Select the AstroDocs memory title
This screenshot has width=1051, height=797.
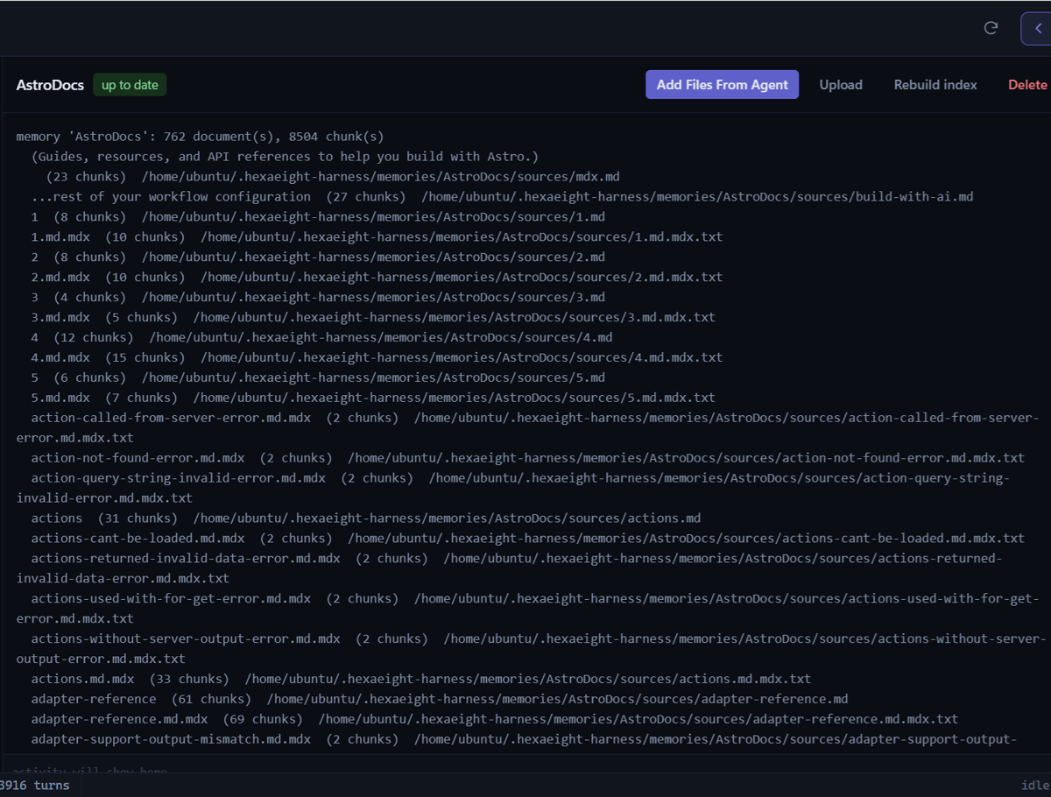tap(50, 85)
